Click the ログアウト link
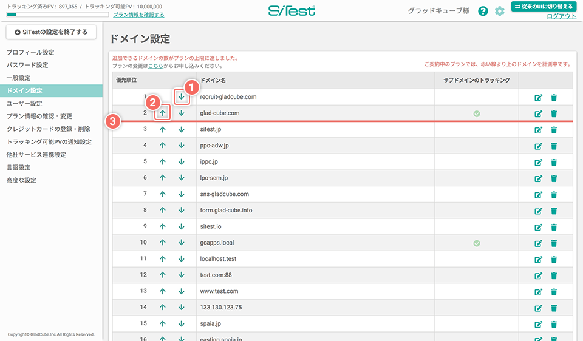The image size is (583, 341). click(x=561, y=16)
